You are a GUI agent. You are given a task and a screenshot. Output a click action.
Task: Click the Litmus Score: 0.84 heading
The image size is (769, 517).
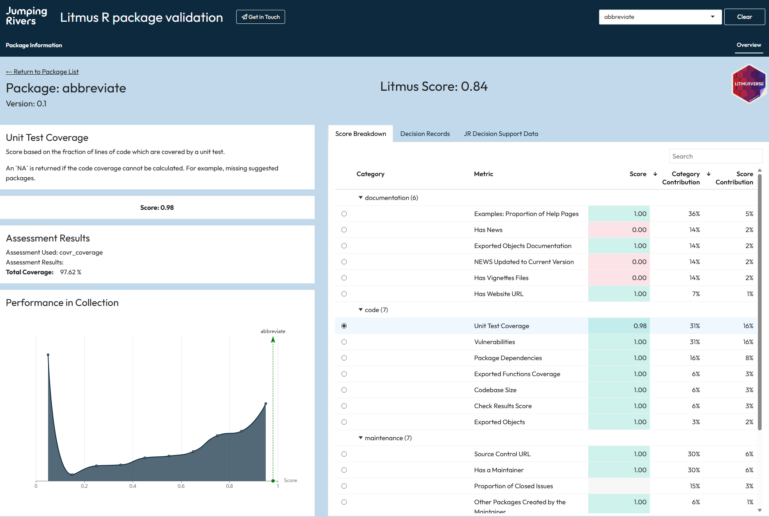click(434, 87)
